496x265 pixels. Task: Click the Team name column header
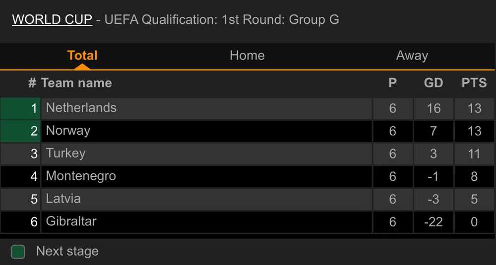tap(76, 83)
